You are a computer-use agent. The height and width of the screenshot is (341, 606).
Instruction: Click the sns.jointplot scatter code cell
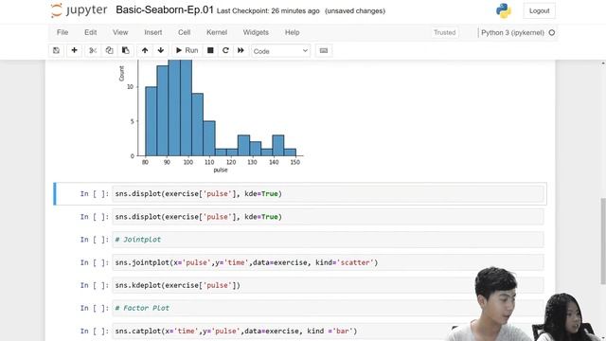[x=328, y=262]
